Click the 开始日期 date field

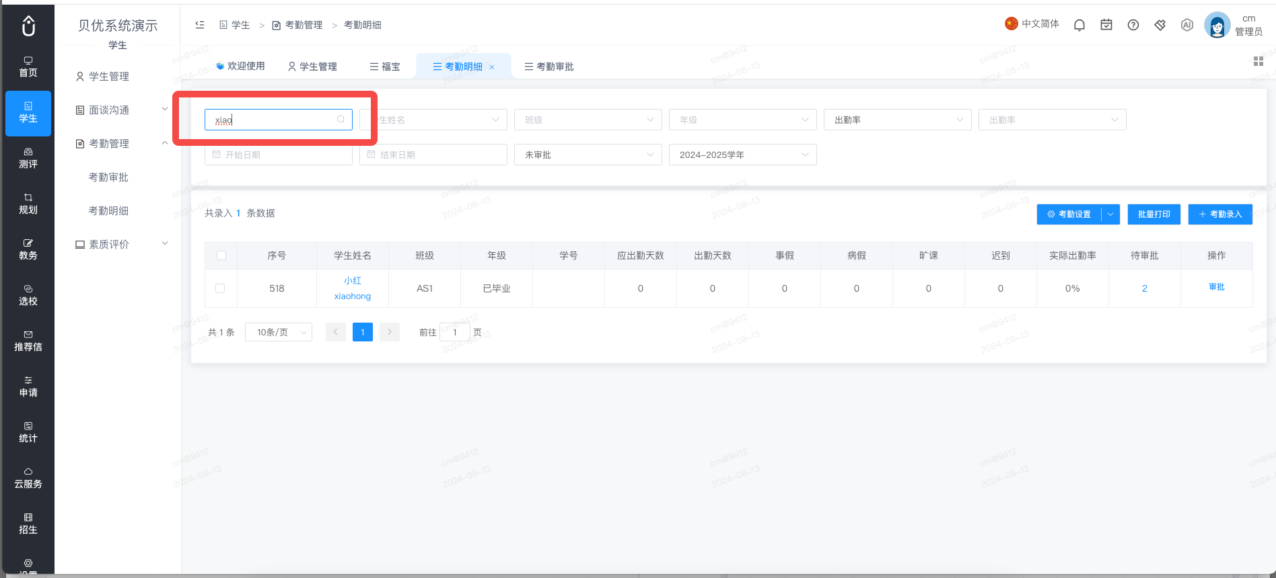tap(279, 155)
